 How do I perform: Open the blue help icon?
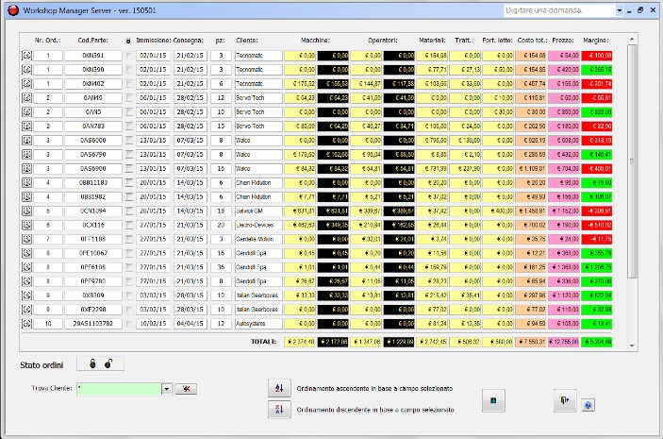coord(588,405)
